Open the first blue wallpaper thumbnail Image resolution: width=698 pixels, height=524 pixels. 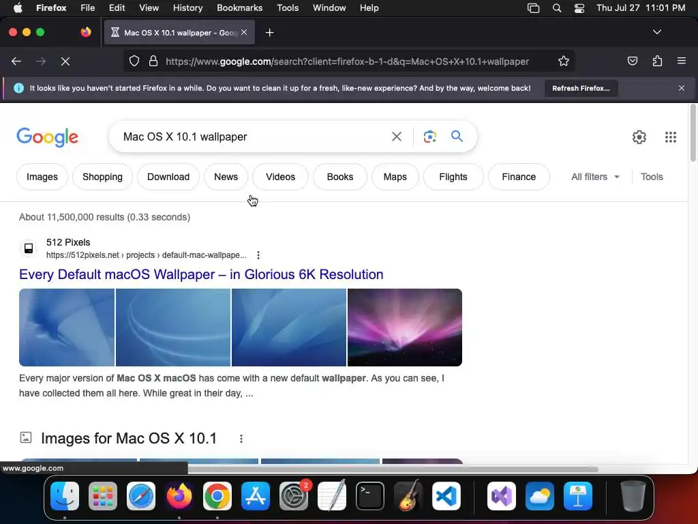[x=67, y=327]
